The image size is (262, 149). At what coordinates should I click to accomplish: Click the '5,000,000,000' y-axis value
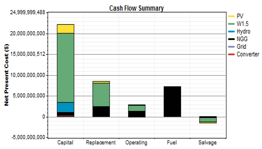coord(29,96)
